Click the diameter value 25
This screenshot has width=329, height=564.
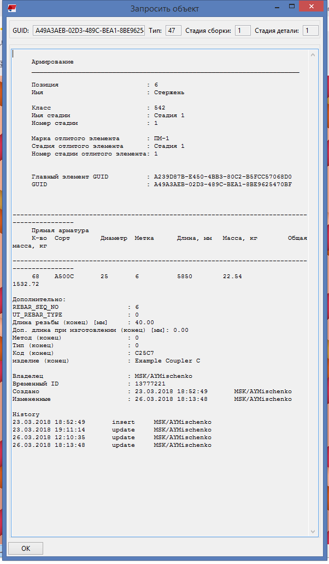104,277
